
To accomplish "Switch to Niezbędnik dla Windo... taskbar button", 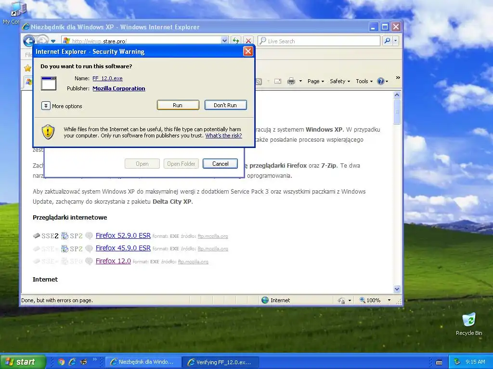I will 143,362.
